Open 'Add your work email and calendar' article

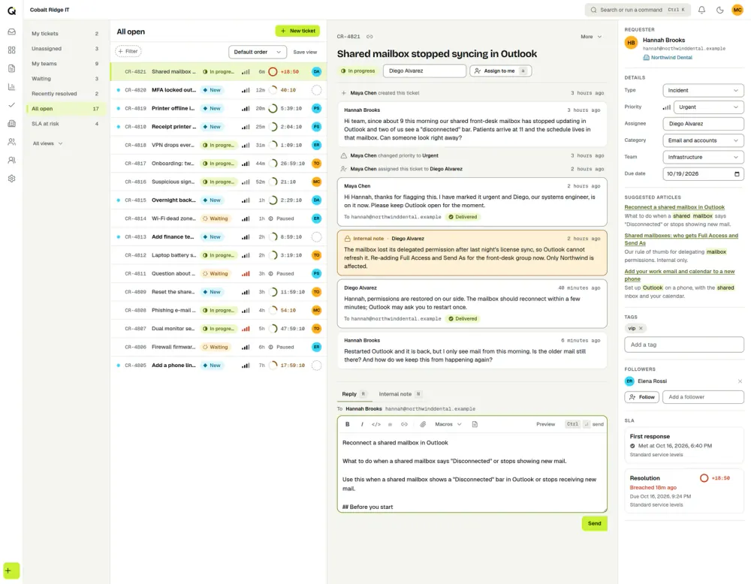[x=679, y=275]
